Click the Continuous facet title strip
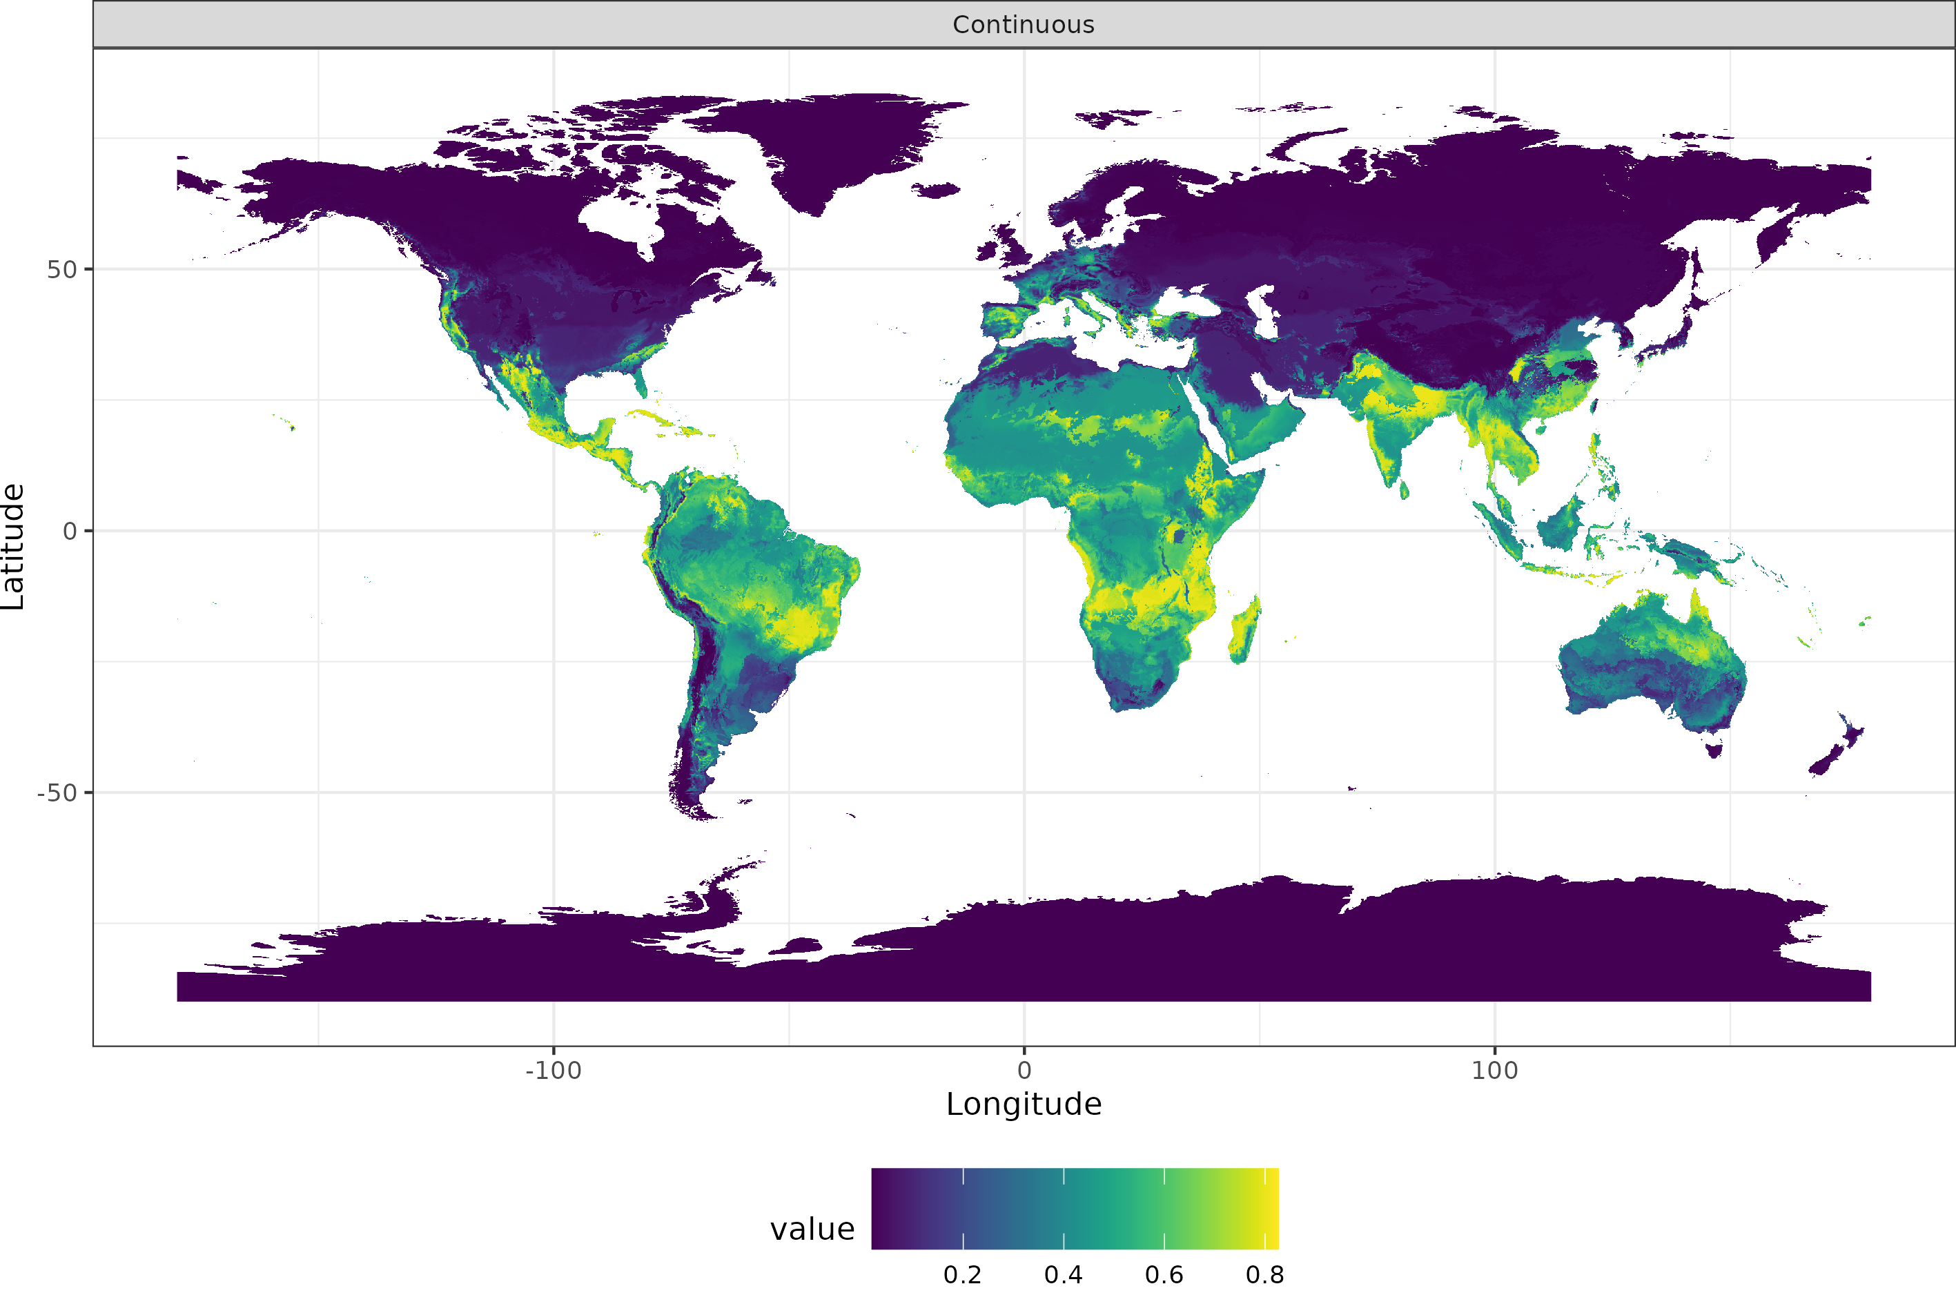Viewport: 1956px width, 1304px height. tap(1024, 23)
